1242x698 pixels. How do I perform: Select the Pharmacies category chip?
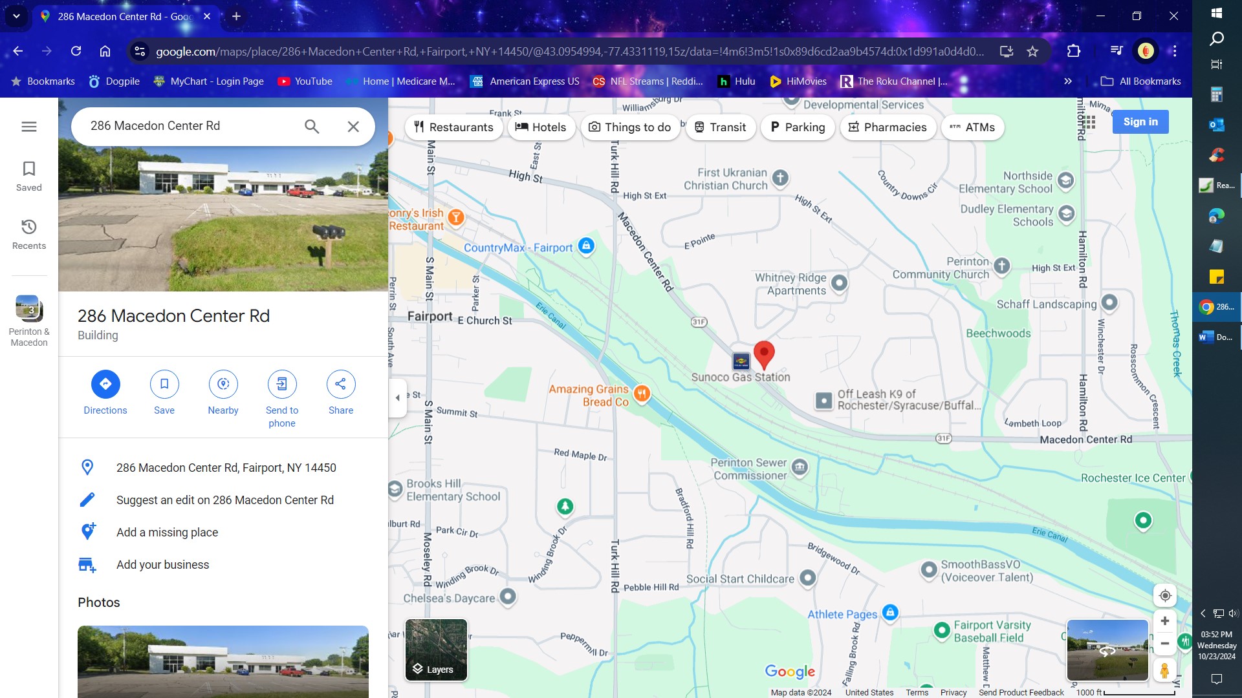[x=888, y=127]
